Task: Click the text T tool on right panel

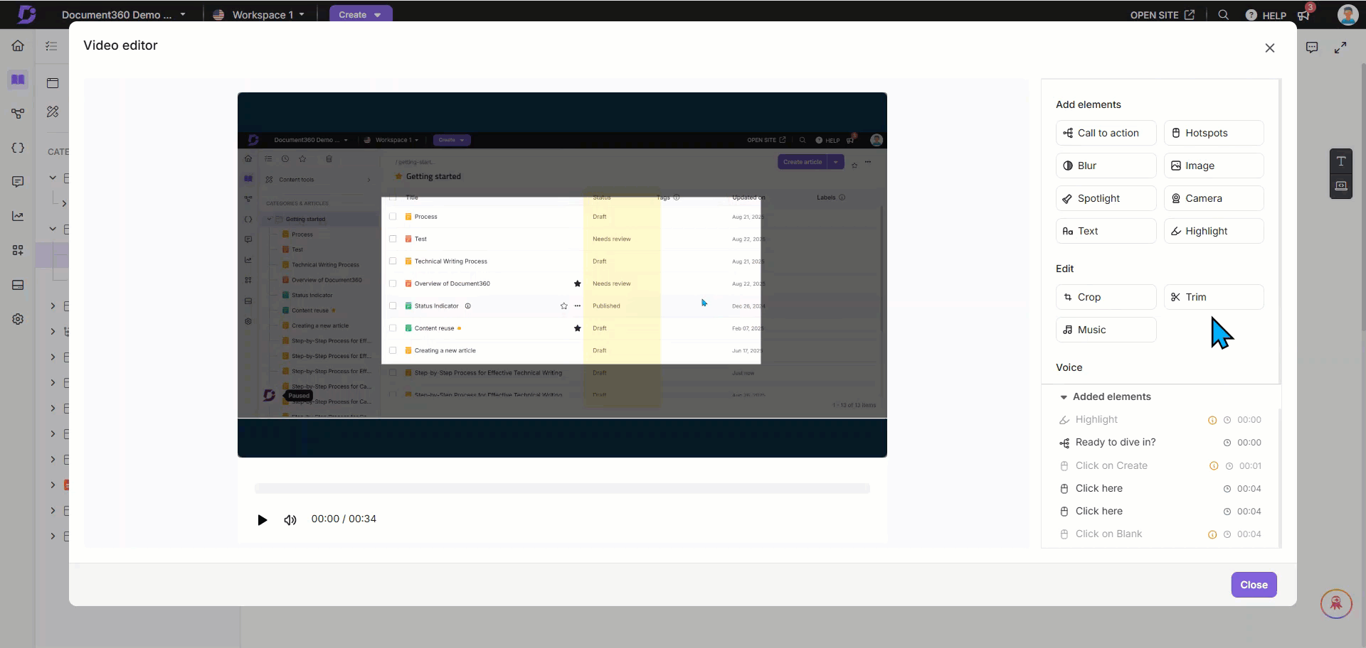Action: [x=1341, y=161]
